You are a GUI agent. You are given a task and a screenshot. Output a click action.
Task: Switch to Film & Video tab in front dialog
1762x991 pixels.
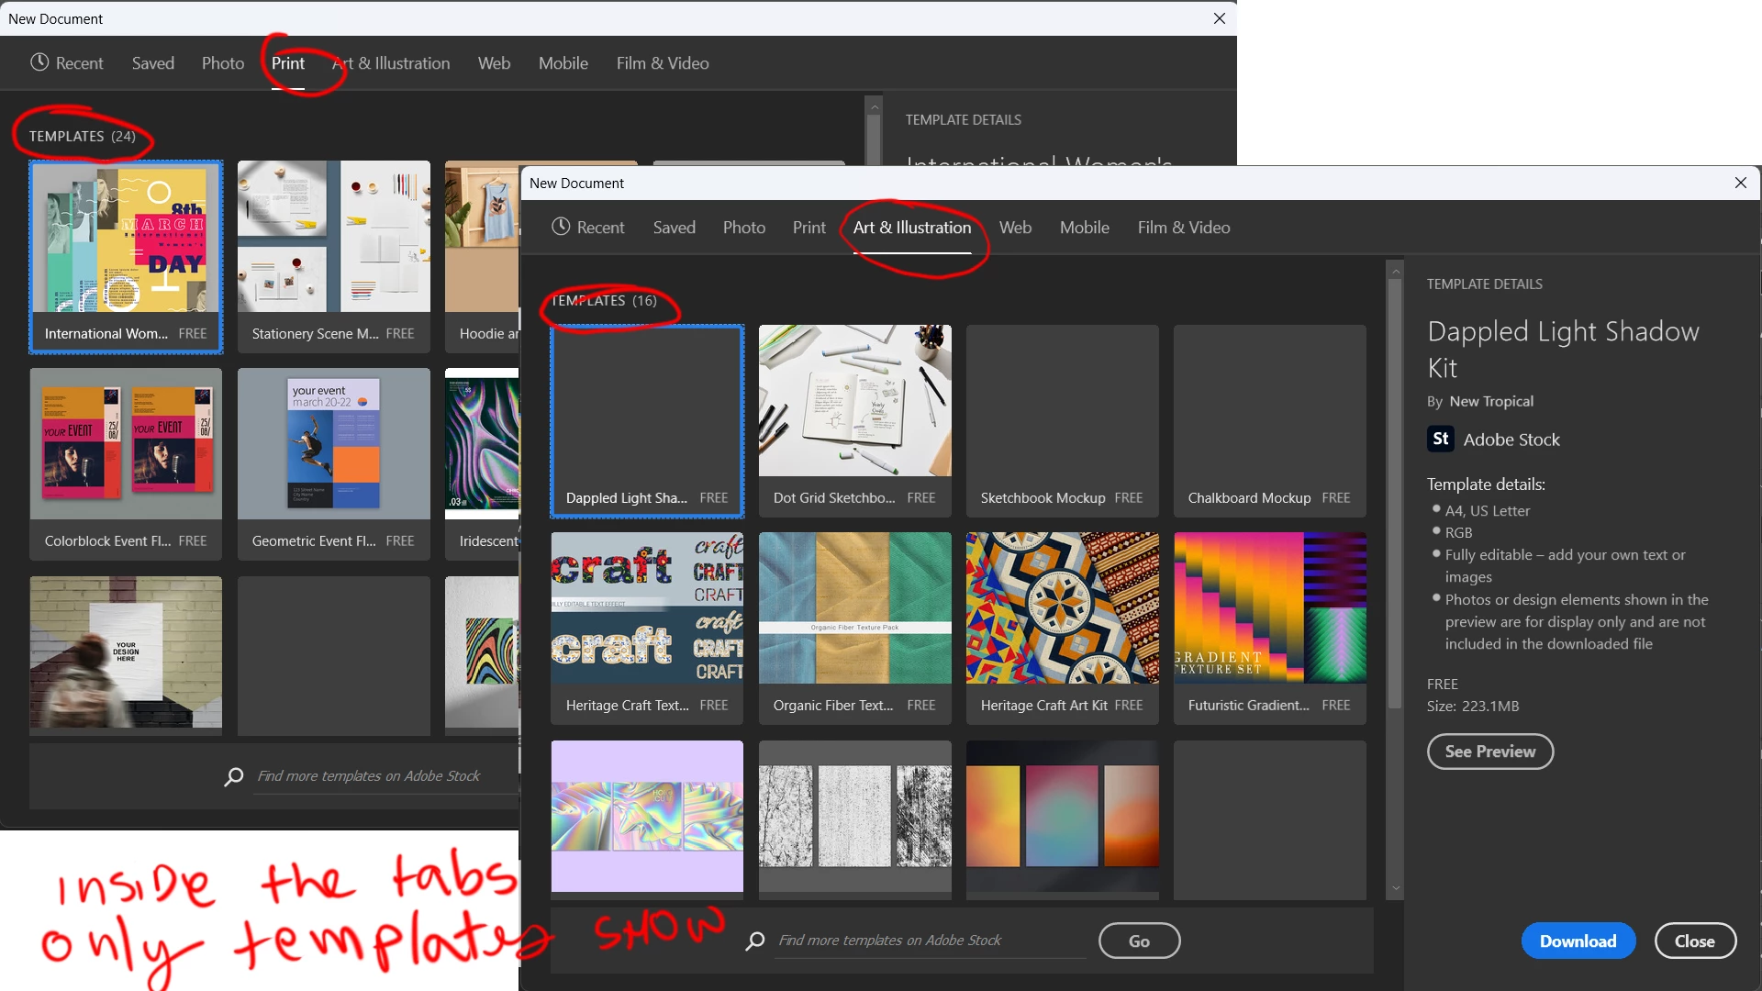tap(1184, 228)
